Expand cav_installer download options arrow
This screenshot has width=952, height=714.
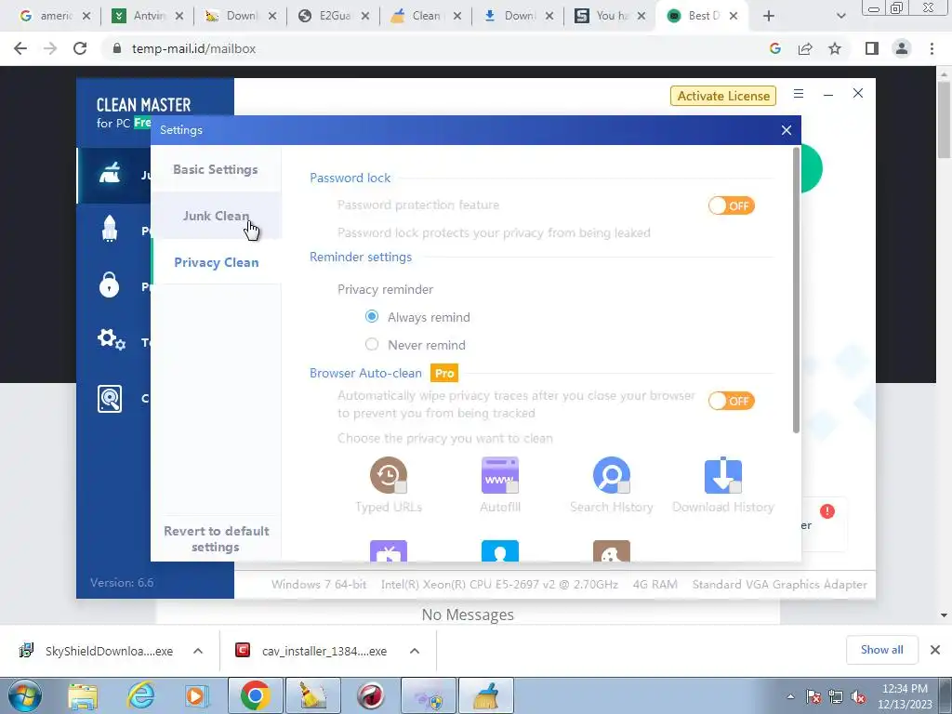415,651
